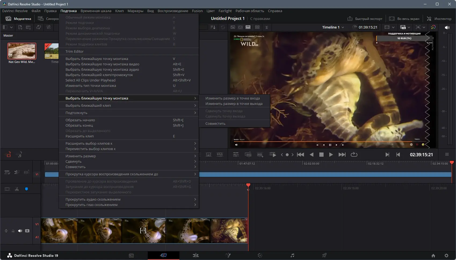Viewport: 456px width, 260px height.
Task: Toggle the track lock icon
Action: click(x=13, y=231)
